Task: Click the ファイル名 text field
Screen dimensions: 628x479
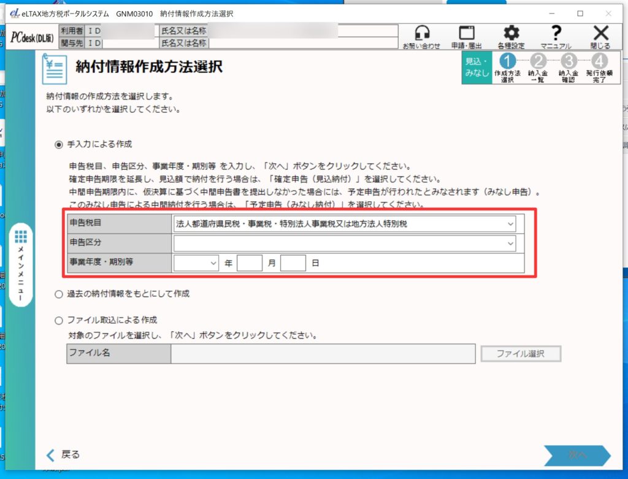Action: (x=323, y=353)
